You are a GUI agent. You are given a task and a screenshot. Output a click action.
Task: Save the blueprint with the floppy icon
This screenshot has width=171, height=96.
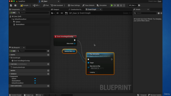click(x=11, y=5)
